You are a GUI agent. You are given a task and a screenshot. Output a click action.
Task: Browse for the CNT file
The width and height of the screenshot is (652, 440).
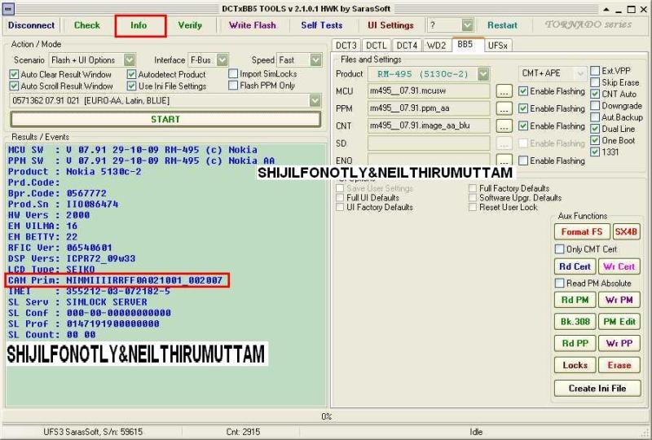pyautogui.click(x=504, y=126)
